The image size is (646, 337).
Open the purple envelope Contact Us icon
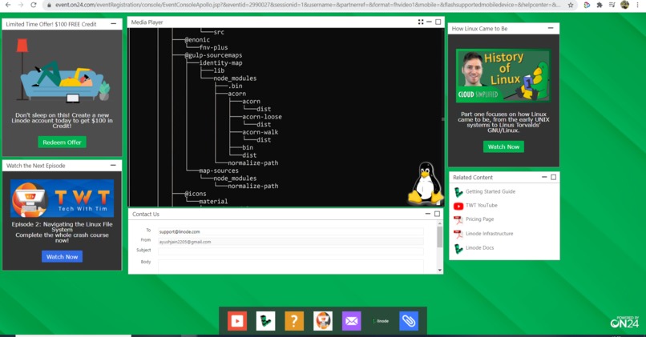(x=351, y=321)
